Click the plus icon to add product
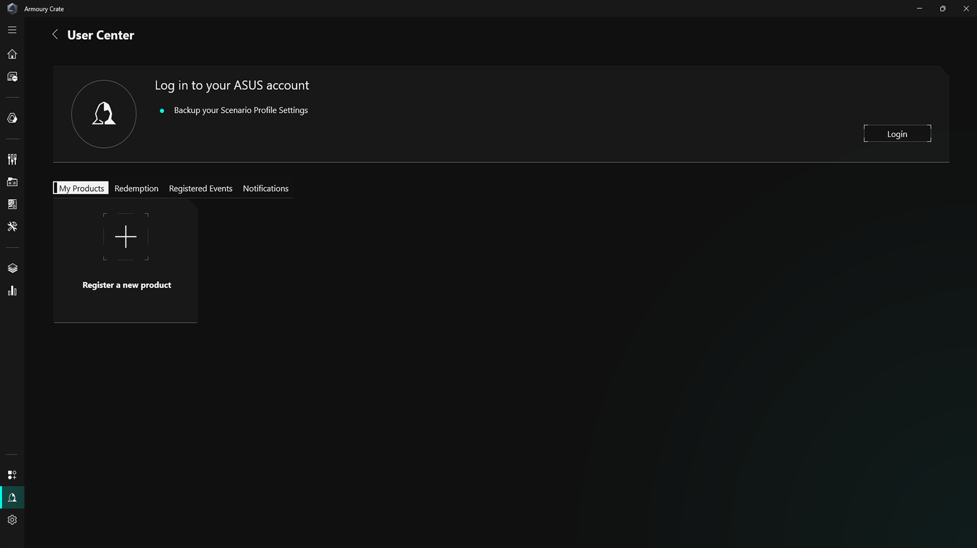 pyautogui.click(x=126, y=237)
